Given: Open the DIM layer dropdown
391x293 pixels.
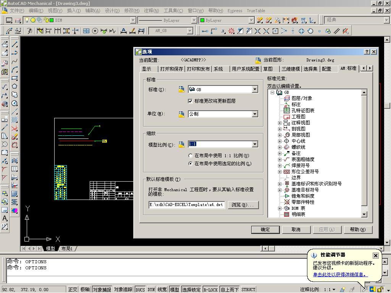Looking at the screenshot, I should [x=133, y=20].
